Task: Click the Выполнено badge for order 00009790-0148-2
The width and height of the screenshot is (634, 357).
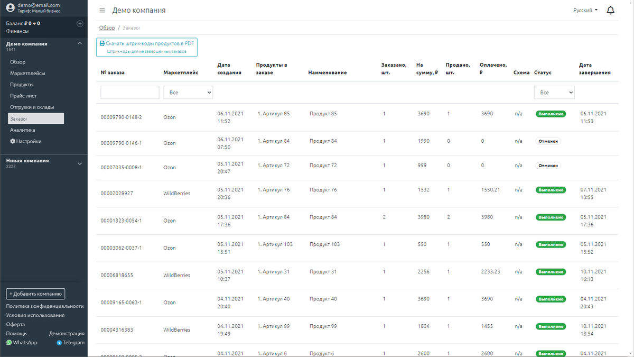Action: (551, 114)
